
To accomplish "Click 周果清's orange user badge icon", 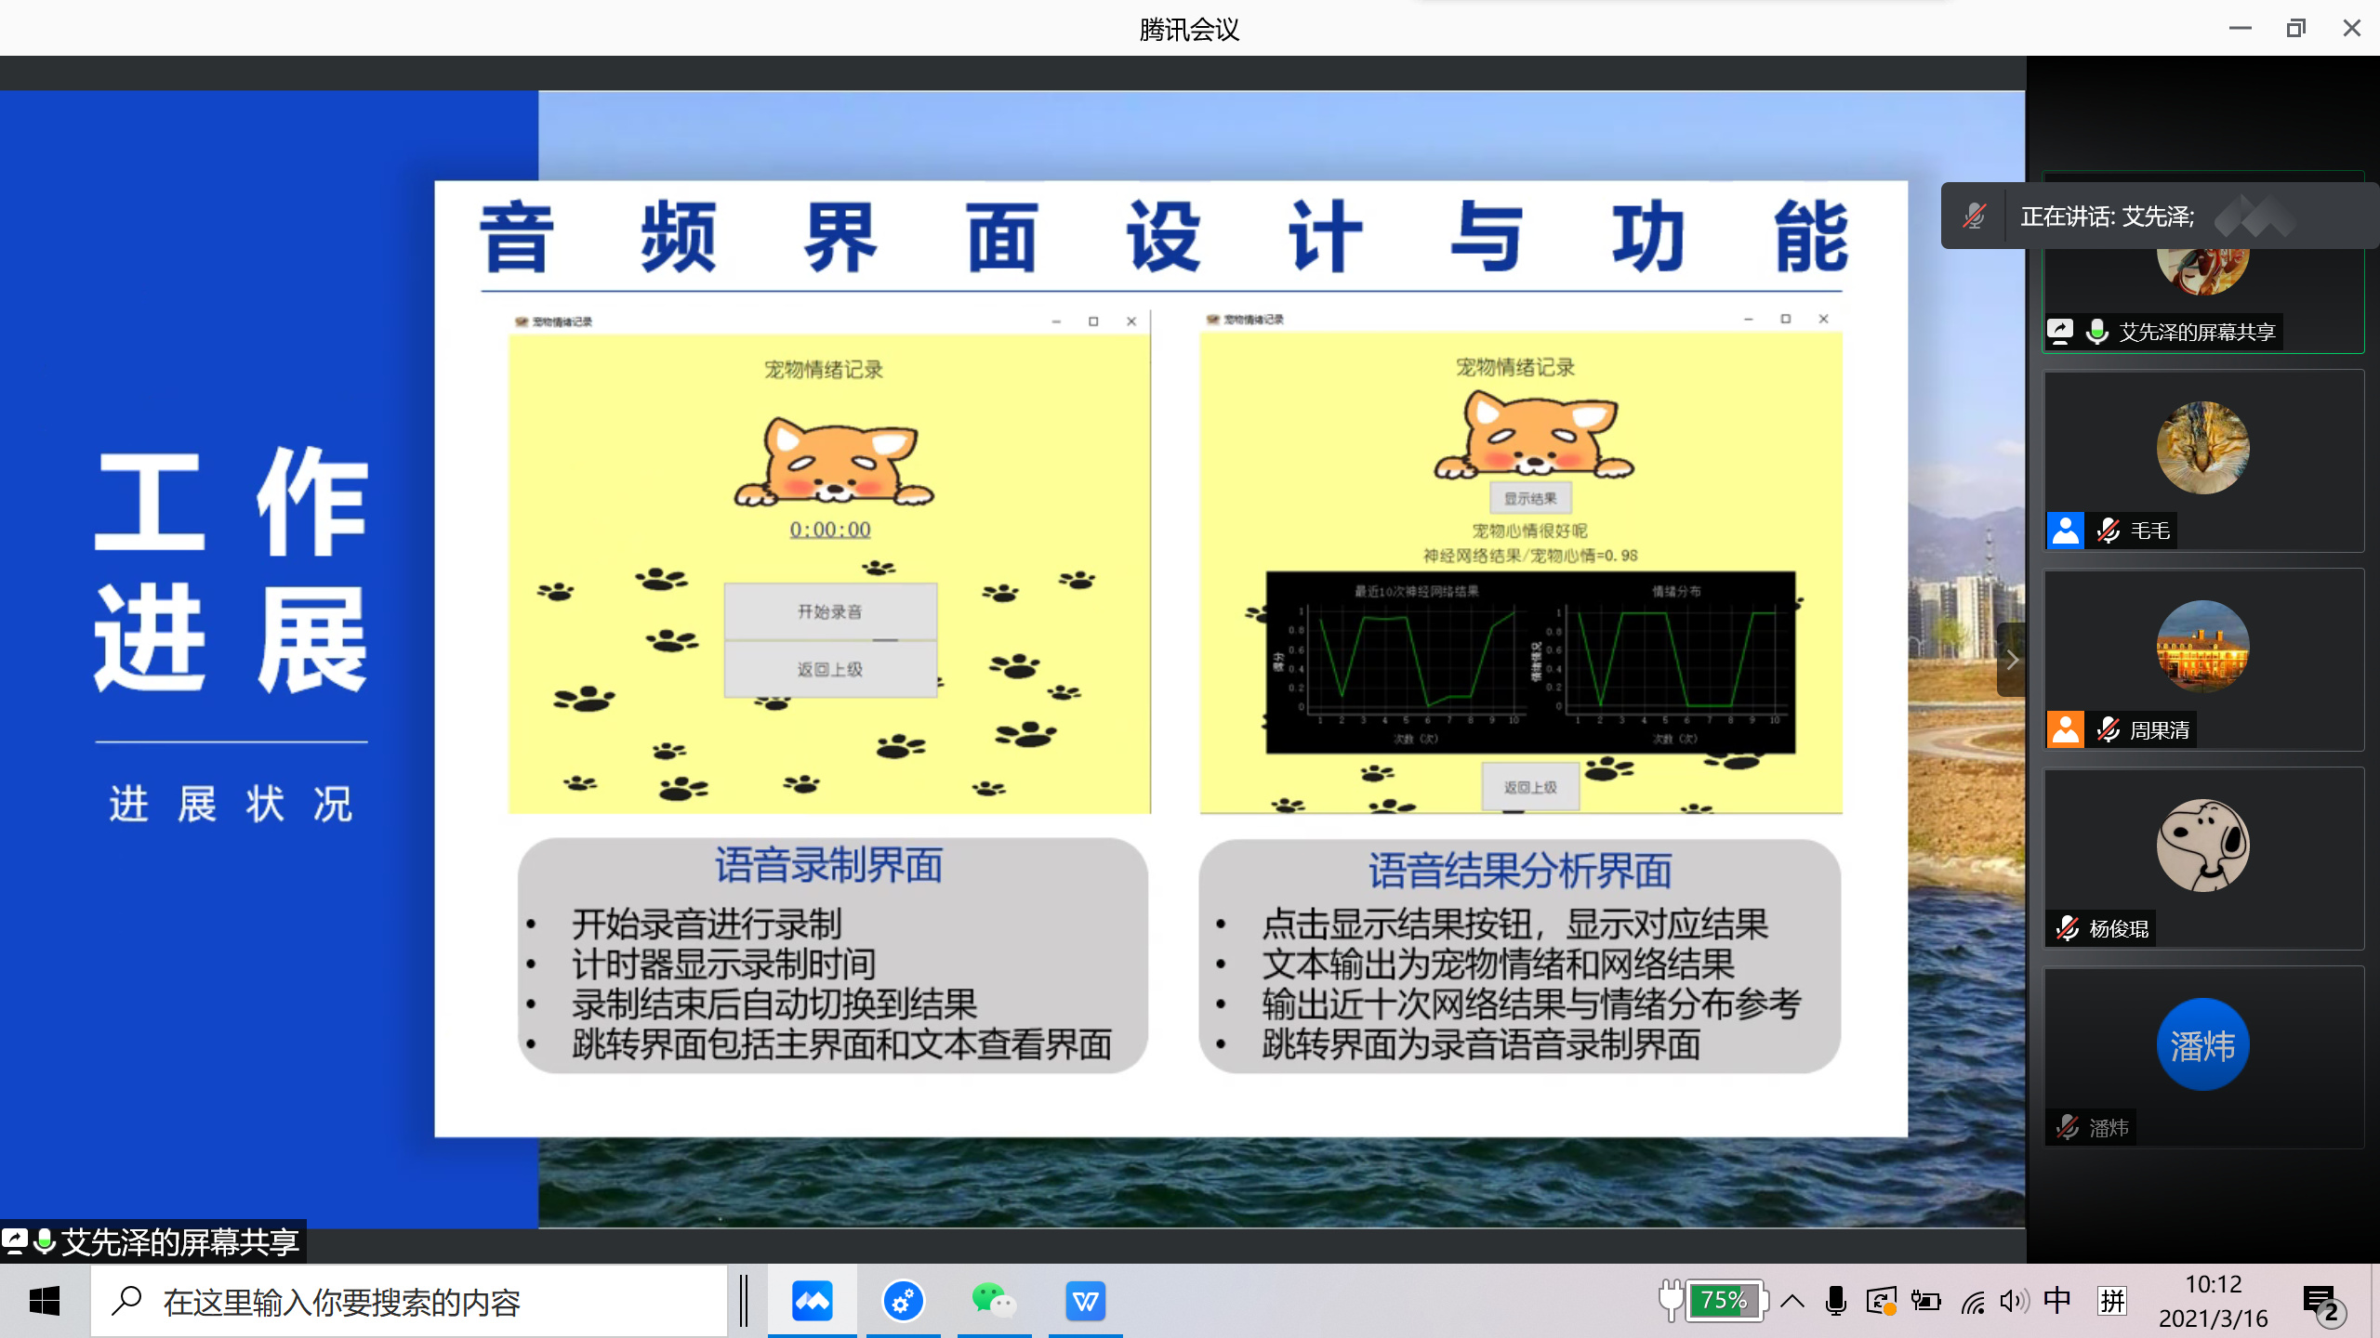I will point(2065,729).
